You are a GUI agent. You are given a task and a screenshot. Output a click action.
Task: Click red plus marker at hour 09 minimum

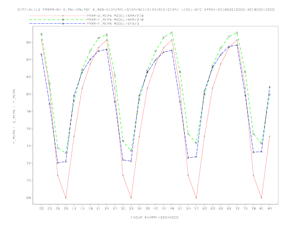tap(66, 198)
